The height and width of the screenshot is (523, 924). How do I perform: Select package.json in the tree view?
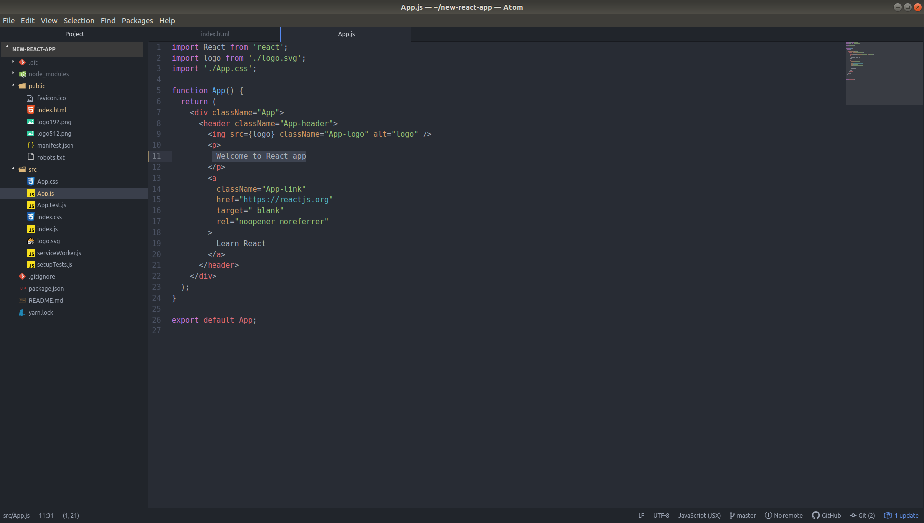[x=74, y=288]
